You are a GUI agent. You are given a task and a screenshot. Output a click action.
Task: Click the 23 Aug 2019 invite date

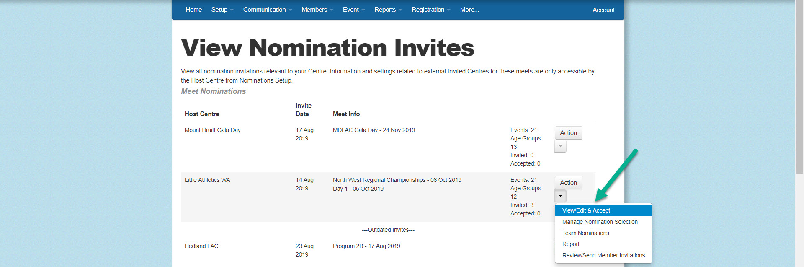click(304, 250)
